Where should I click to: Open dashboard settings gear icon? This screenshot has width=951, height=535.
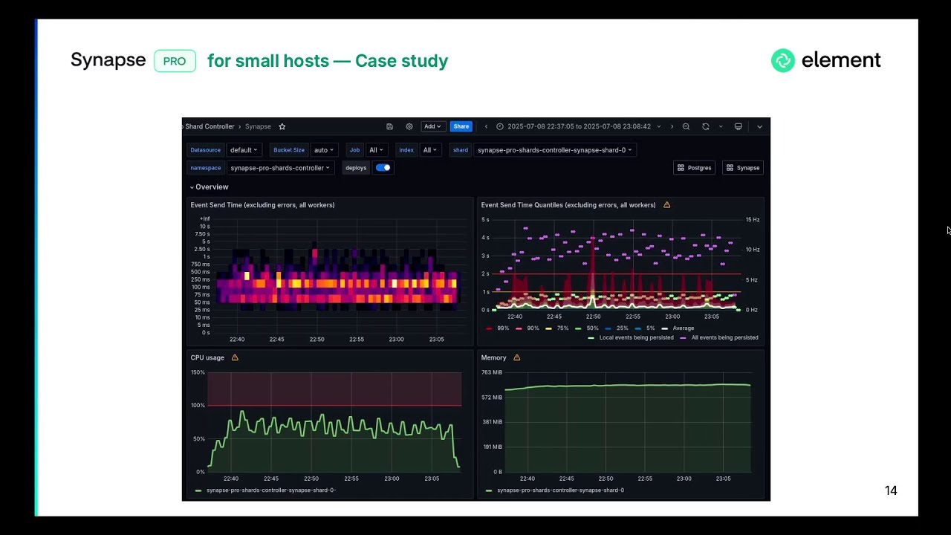pyautogui.click(x=409, y=126)
